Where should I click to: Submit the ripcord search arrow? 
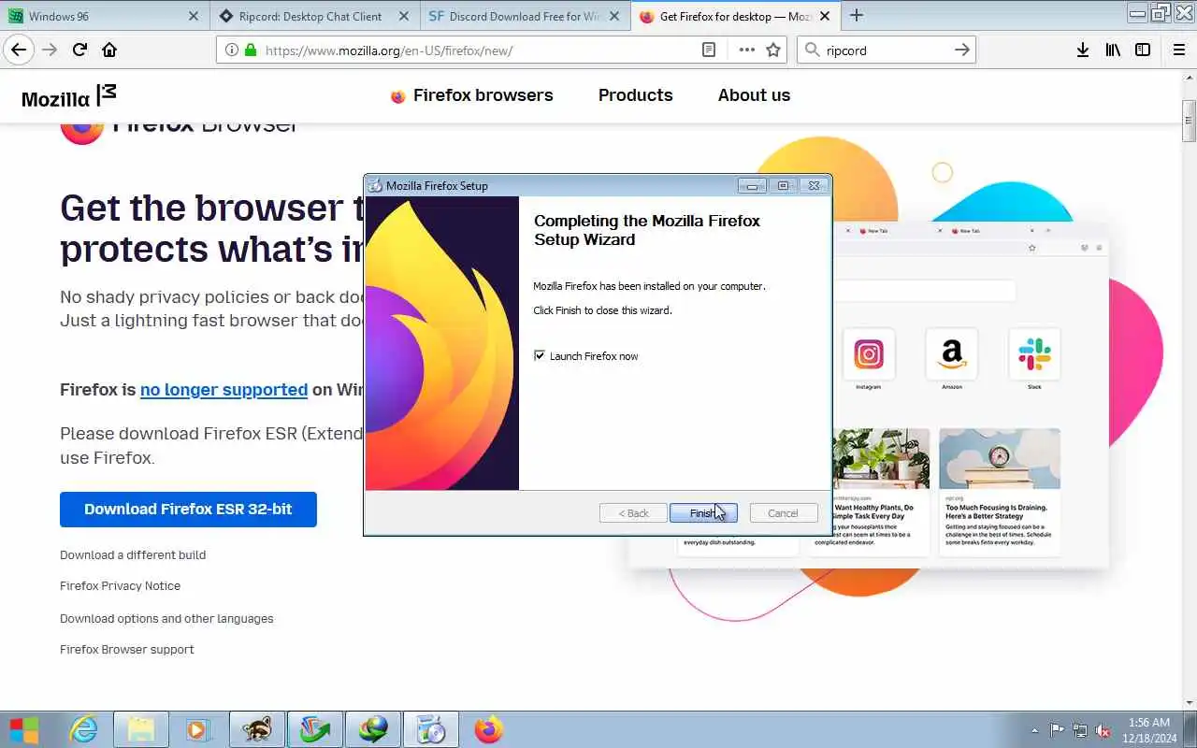(961, 50)
